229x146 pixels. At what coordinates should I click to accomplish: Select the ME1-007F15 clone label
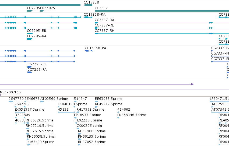10,92
